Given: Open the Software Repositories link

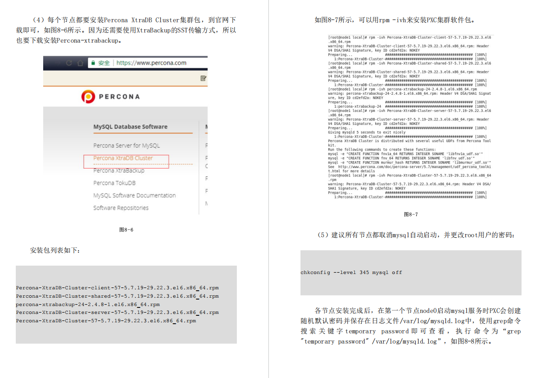Looking at the screenshot, I should pos(121,208).
